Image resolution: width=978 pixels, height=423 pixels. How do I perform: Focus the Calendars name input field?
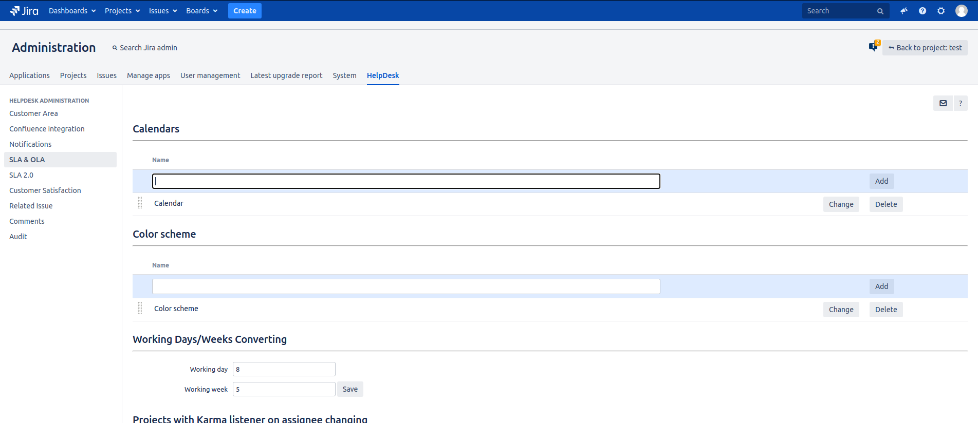(406, 181)
